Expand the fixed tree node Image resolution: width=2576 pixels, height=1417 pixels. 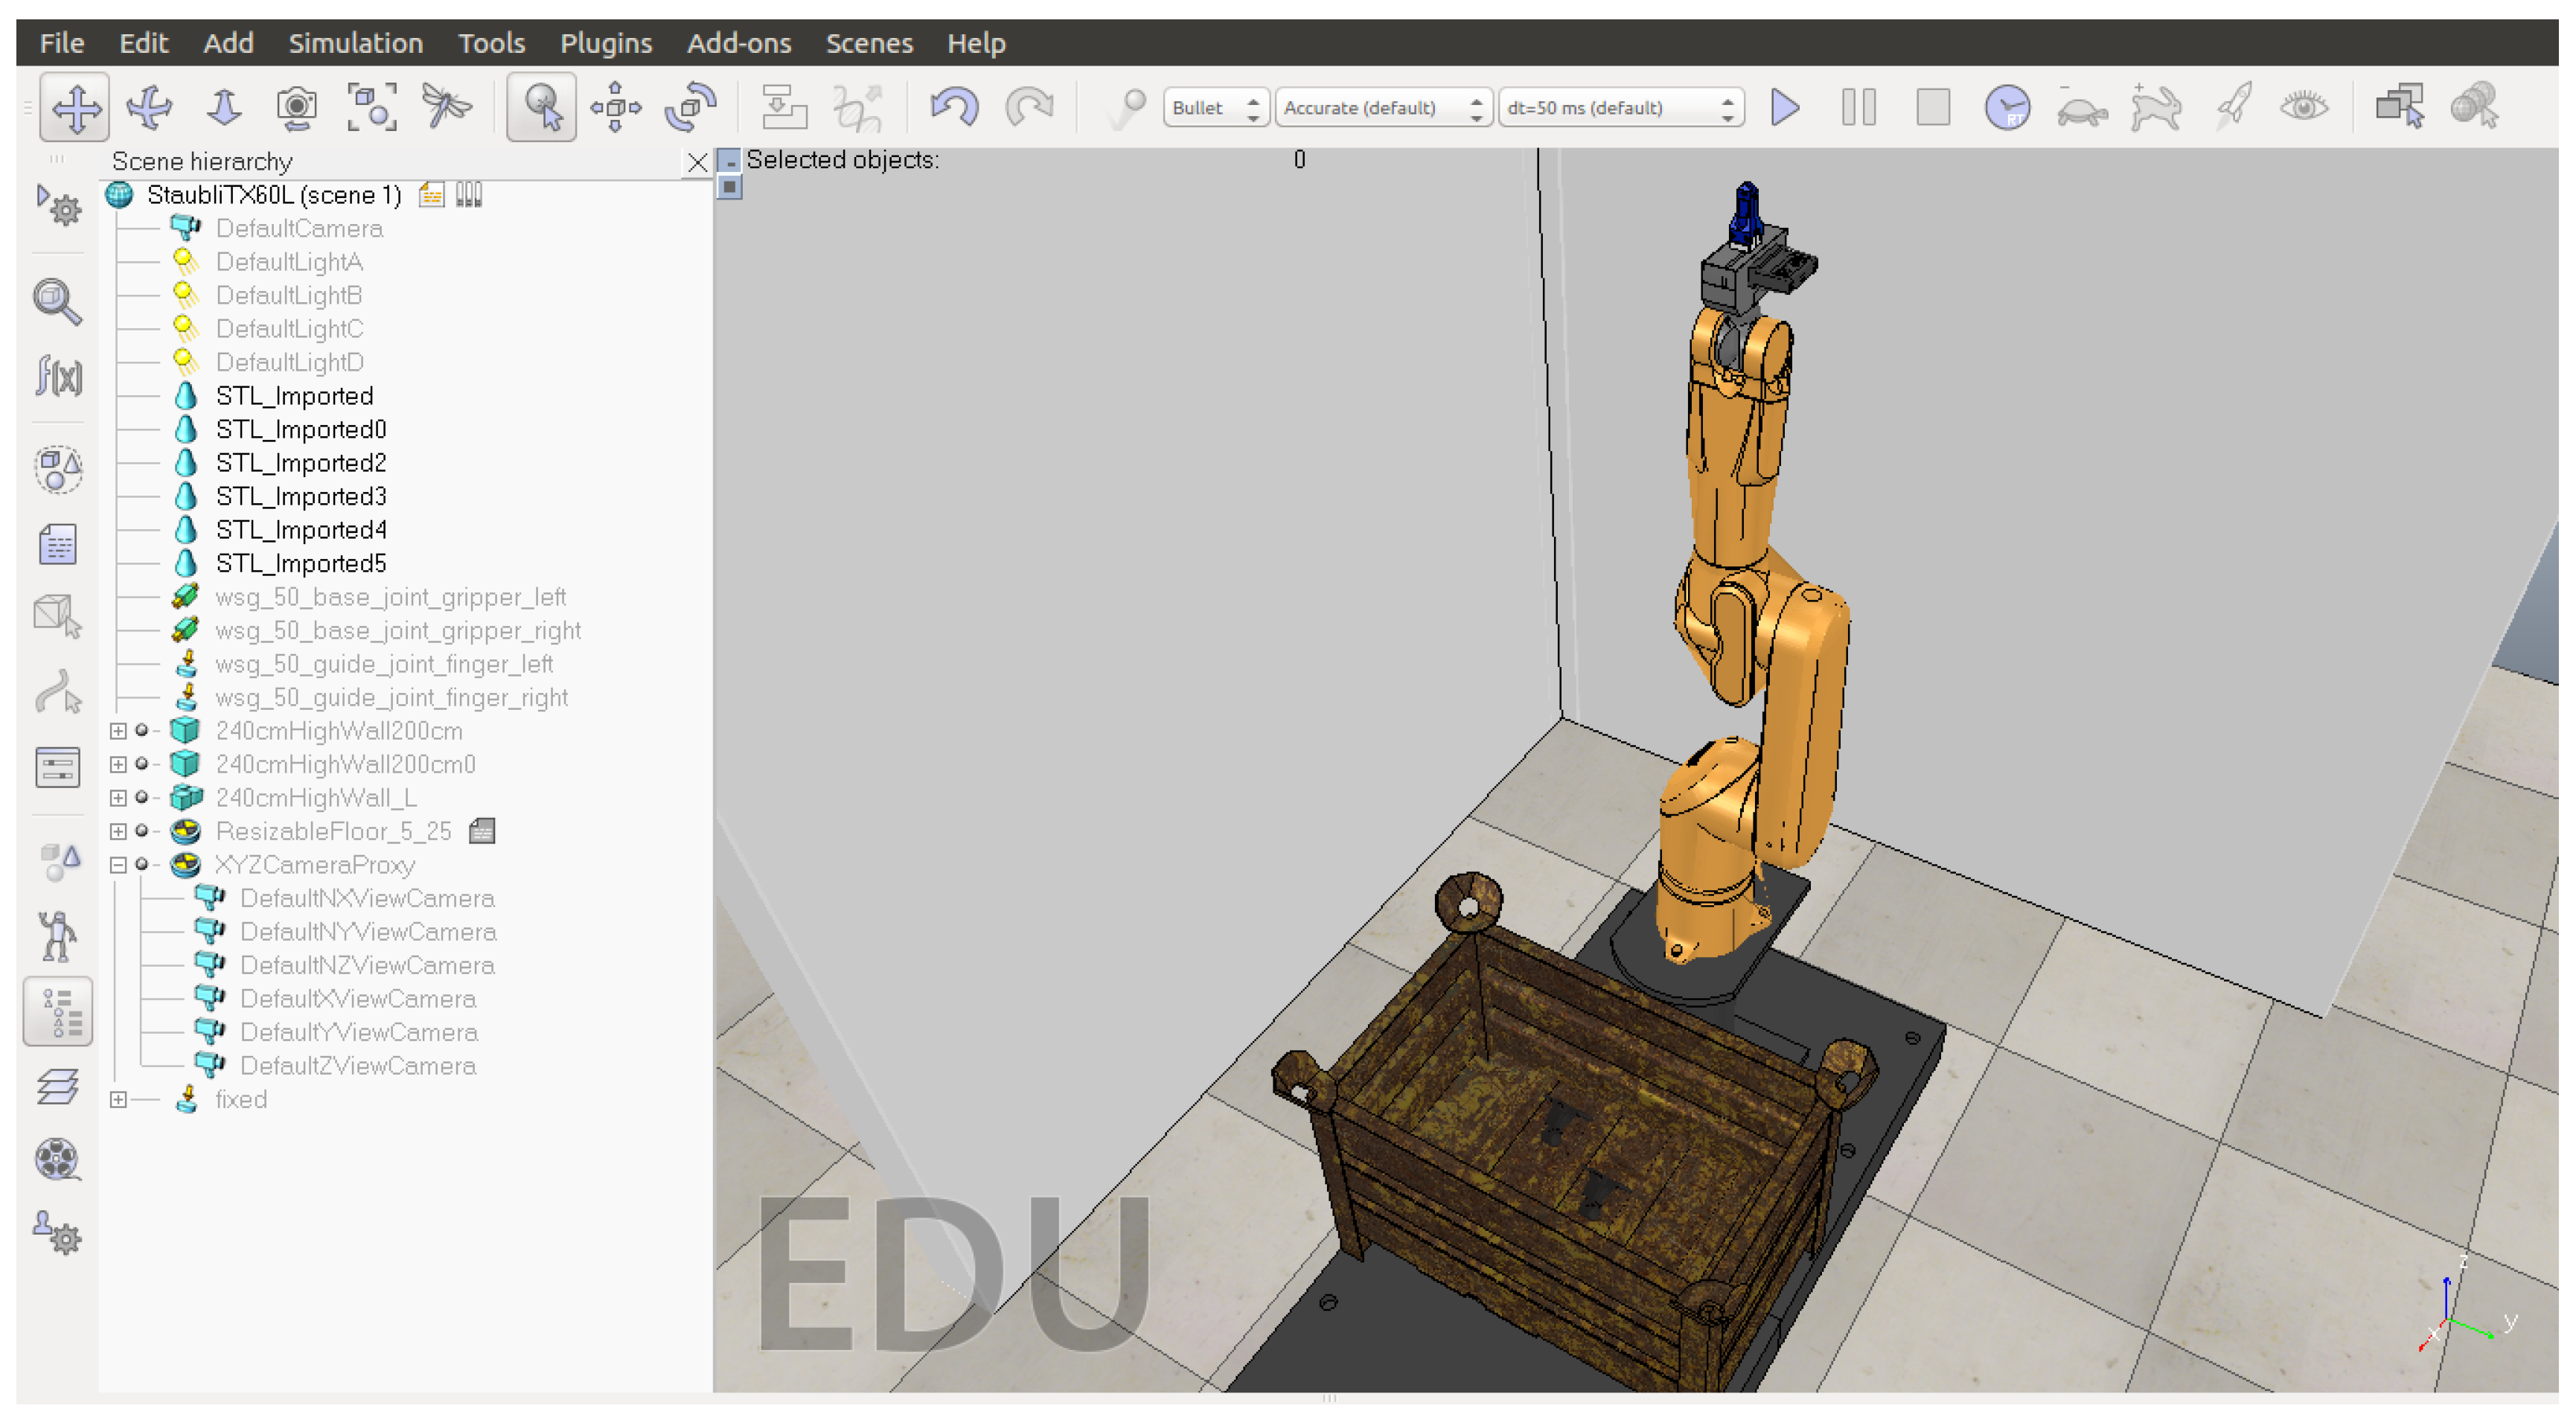pos(118,1099)
